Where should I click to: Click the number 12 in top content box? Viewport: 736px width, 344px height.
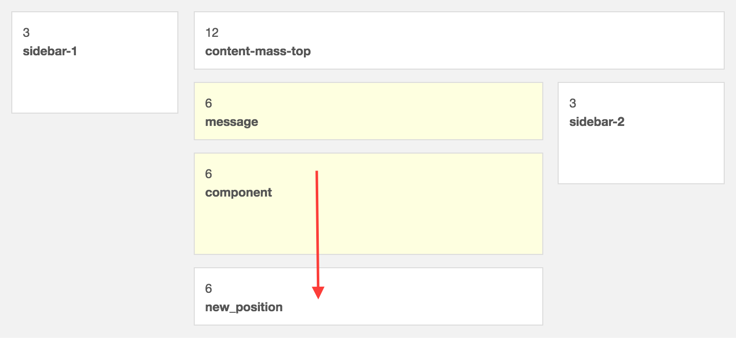pyautogui.click(x=212, y=33)
